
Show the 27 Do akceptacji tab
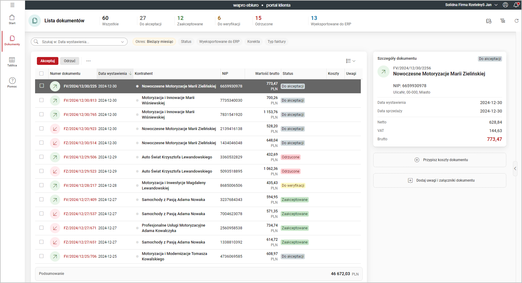coord(151,21)
